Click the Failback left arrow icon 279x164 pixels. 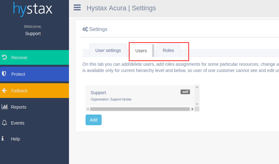pos(4,91)
